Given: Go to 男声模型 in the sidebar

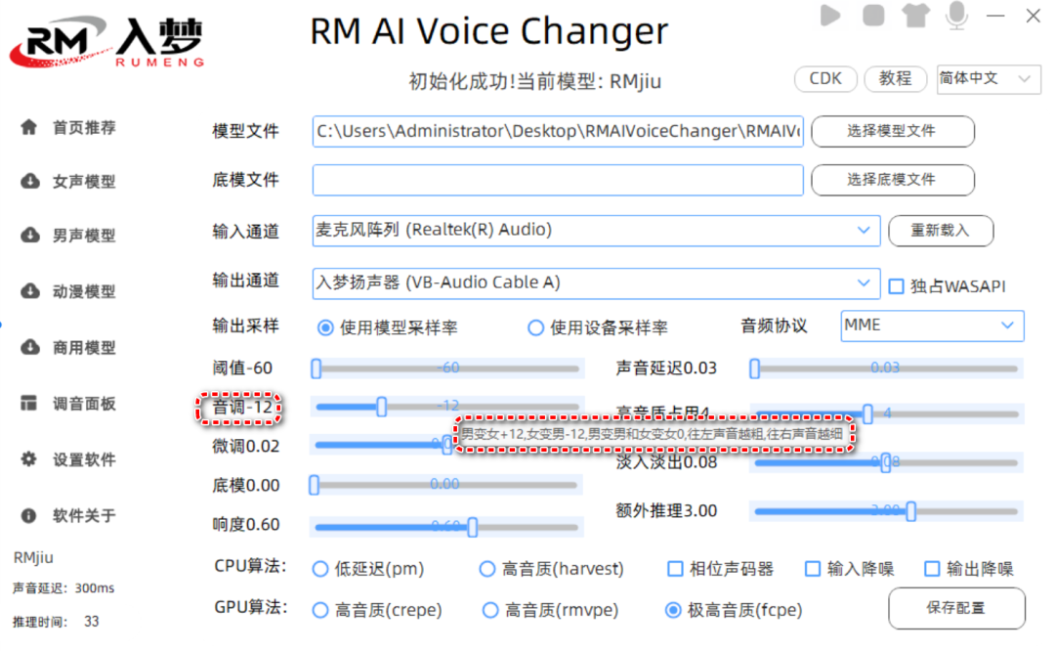Looking at the screenshot, I should click(84, 236).
